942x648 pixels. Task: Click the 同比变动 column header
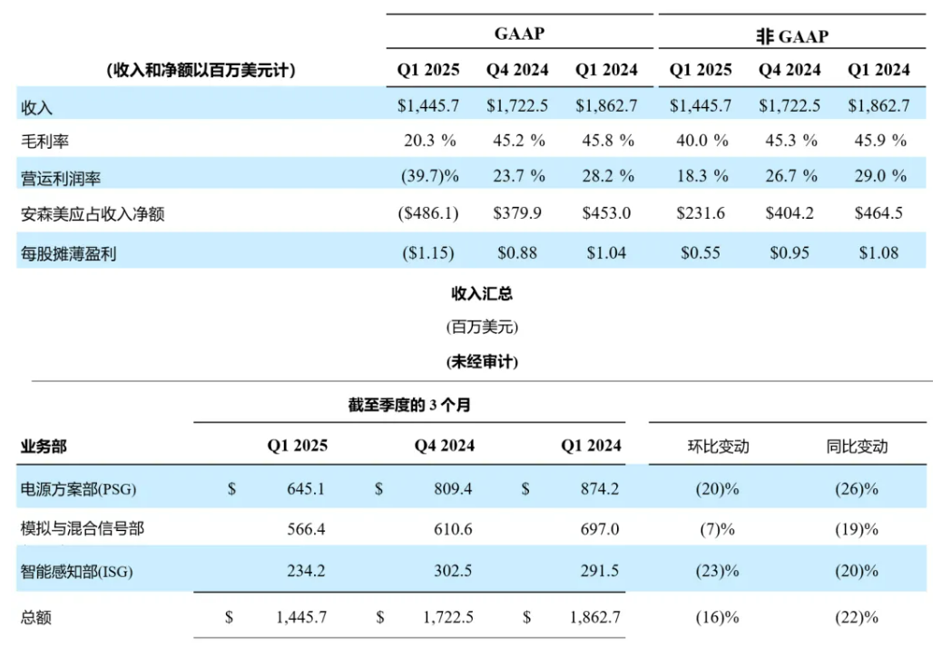point(857,447)
